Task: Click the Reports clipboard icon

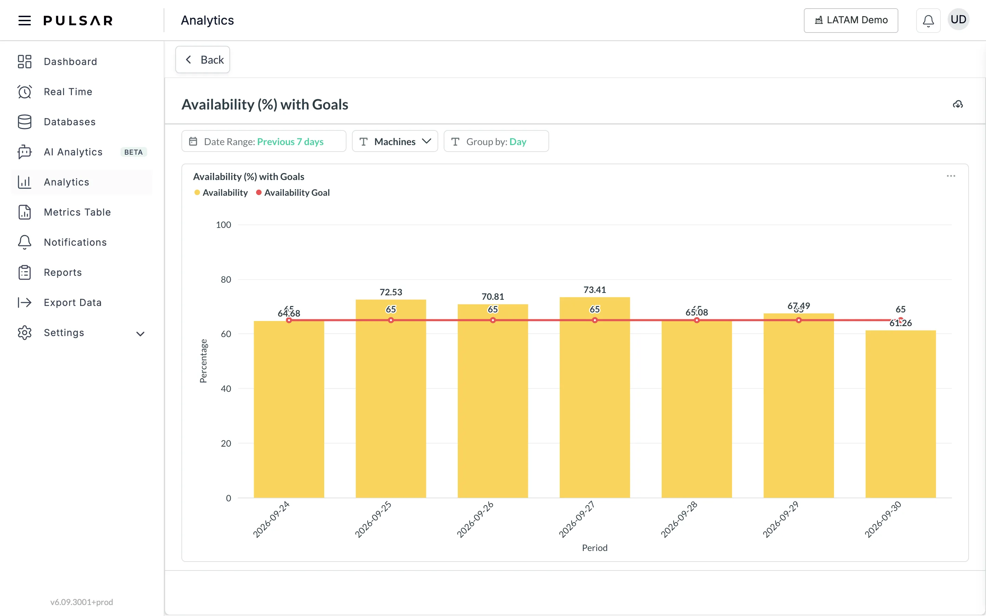Action: [x=24, y=272]
